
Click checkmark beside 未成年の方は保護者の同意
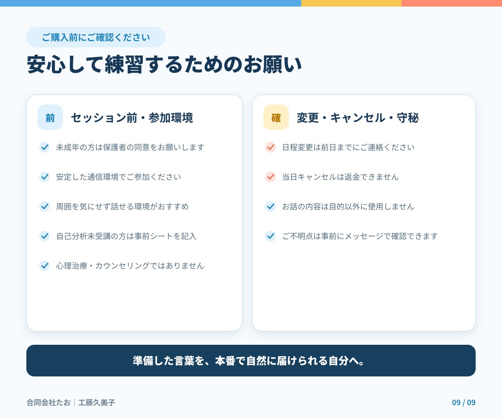point(44,147)
